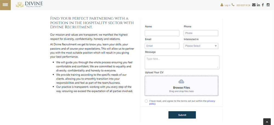Open the Facebook icon link
Viewport: 274px width, 125px height.
click(x=263, y=5)
